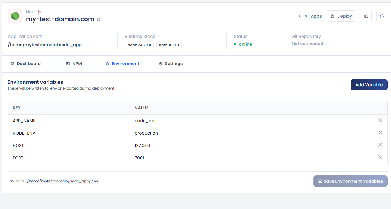391x209 pixels.
Task: Click the Environment variables heading
Action: point(35,82)
